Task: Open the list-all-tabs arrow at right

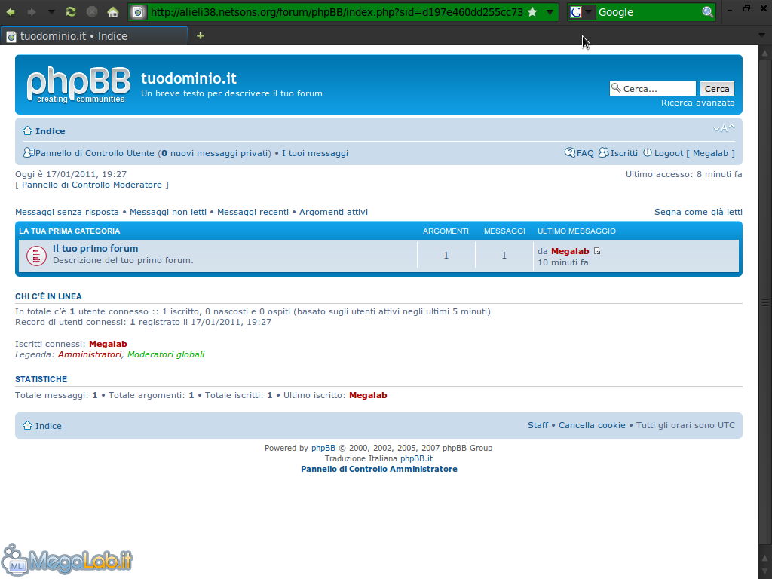Action: pos(761,35)
